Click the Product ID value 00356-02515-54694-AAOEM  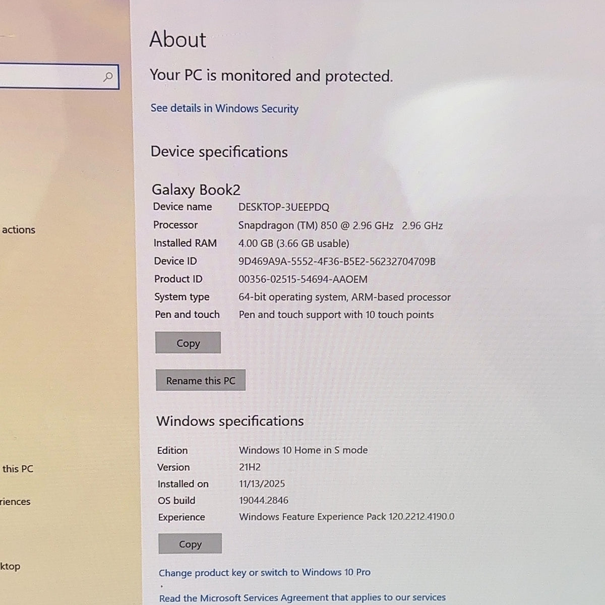click(303, 279)
